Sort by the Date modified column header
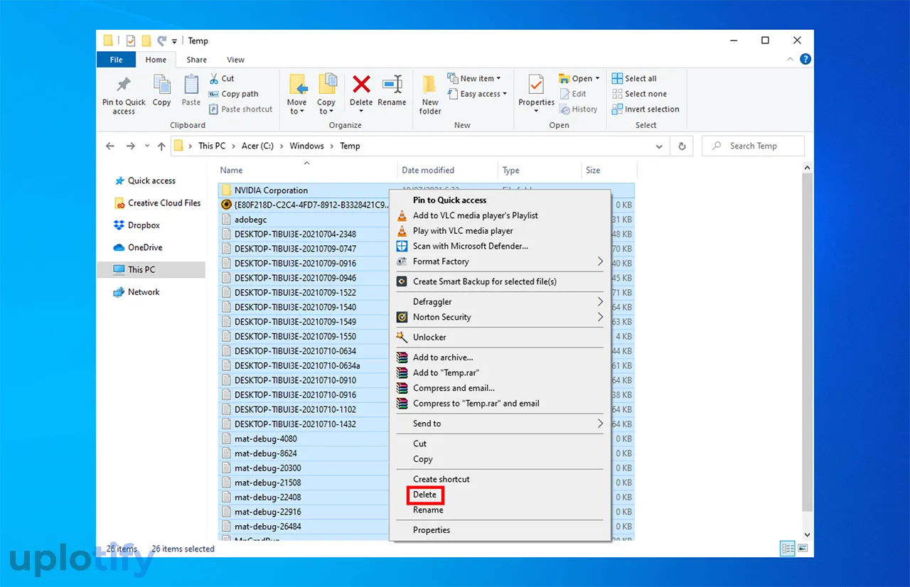This screenshot has width=910, height=587. (428, 171)
